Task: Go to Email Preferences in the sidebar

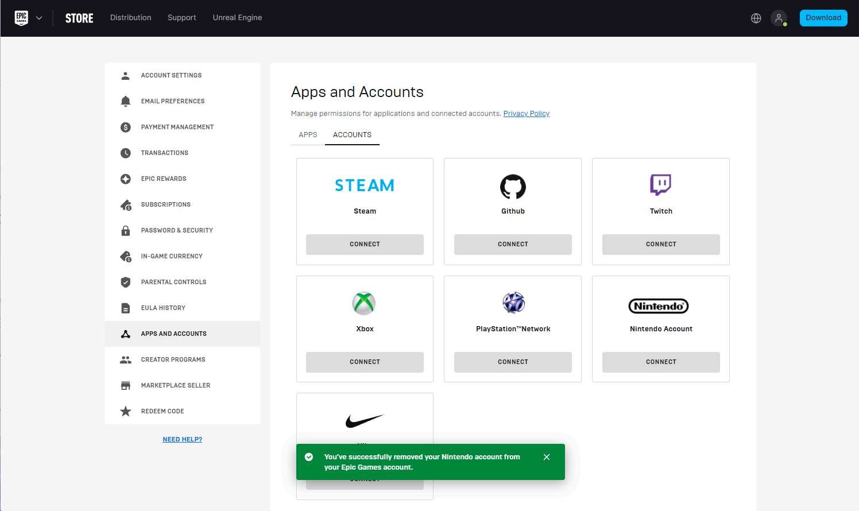Action: tap(183, 101)
